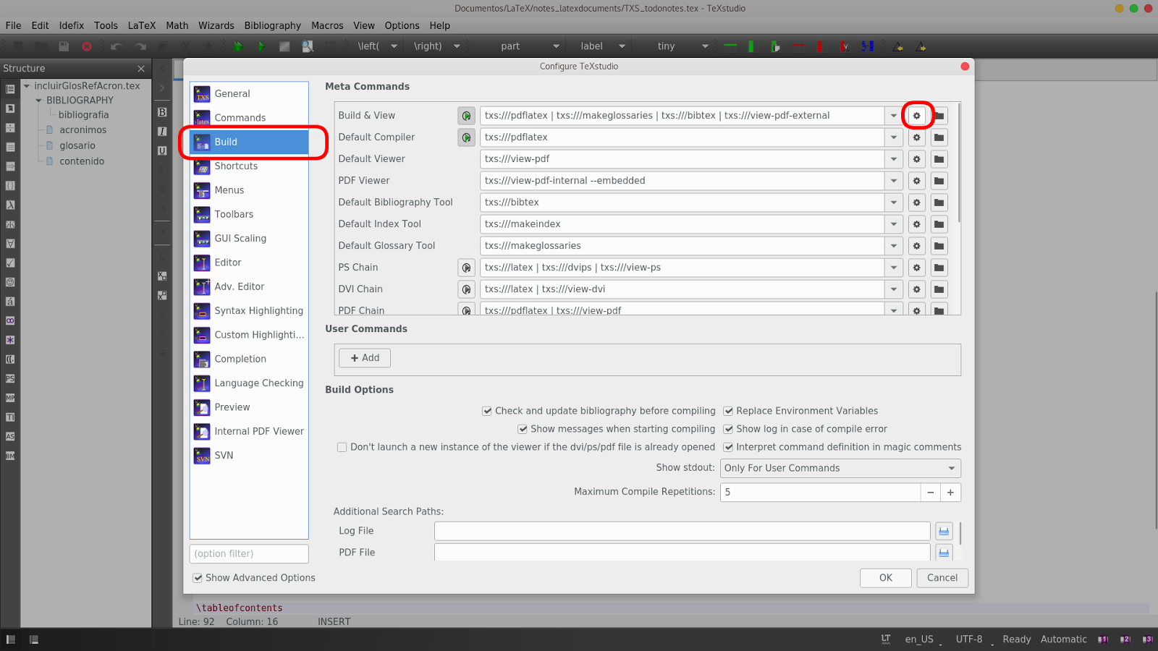Click the reset icon beside Default Compiler

[466, 137]
